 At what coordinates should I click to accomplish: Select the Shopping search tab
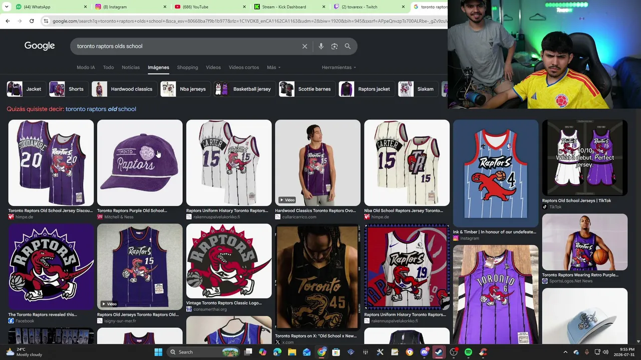[x=187, y=67]
